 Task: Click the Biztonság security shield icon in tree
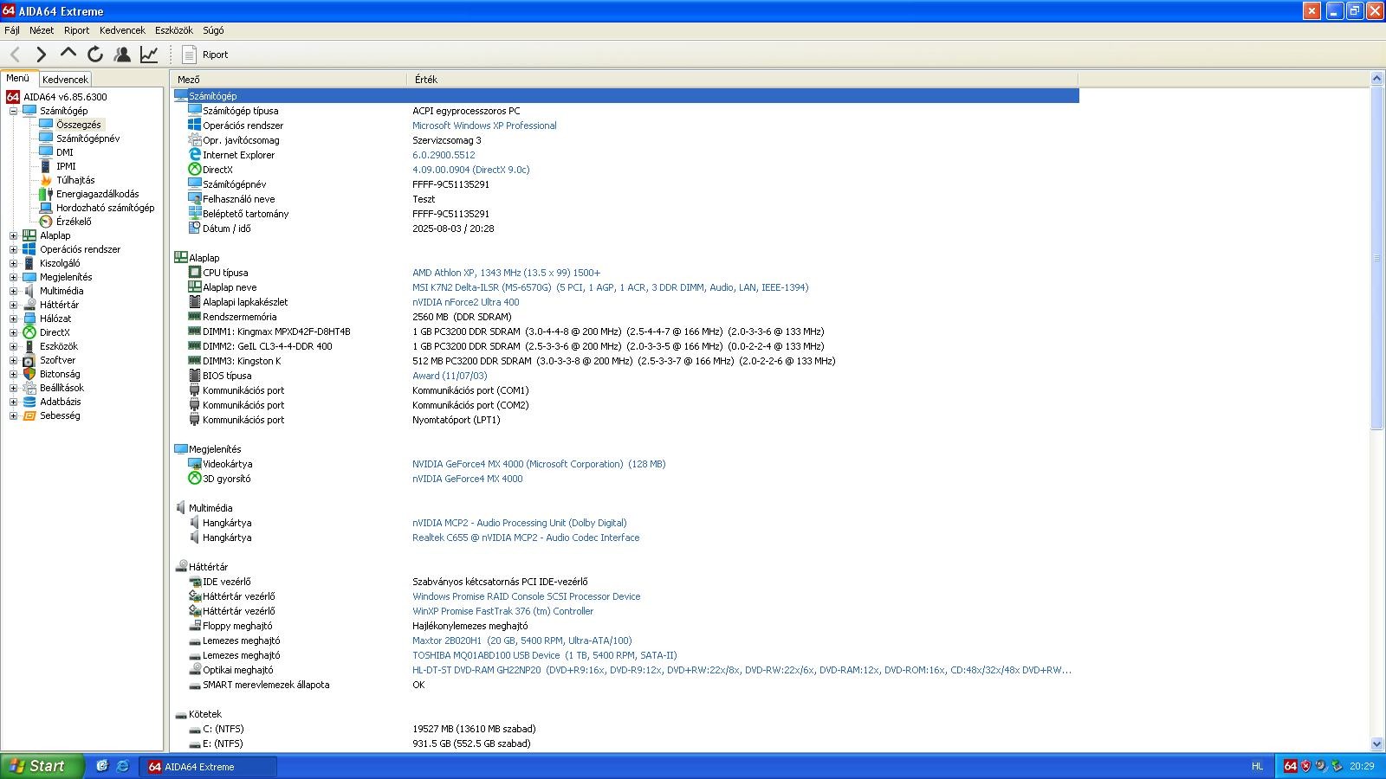[x=29, y=374]
